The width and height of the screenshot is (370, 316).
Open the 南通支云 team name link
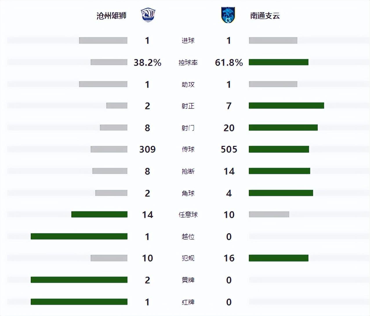(x=265, y=16)
